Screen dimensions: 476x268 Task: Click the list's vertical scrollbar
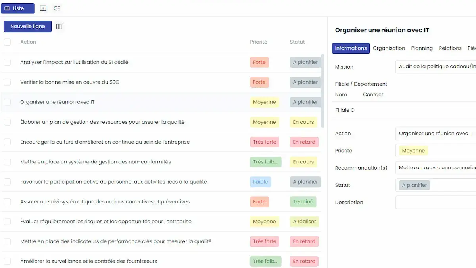tap(322, 91)
